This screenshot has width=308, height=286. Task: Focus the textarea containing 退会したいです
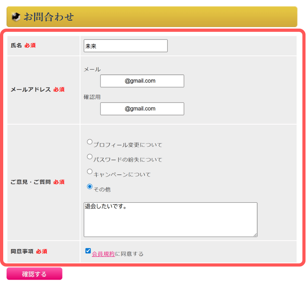pos(170,220)
